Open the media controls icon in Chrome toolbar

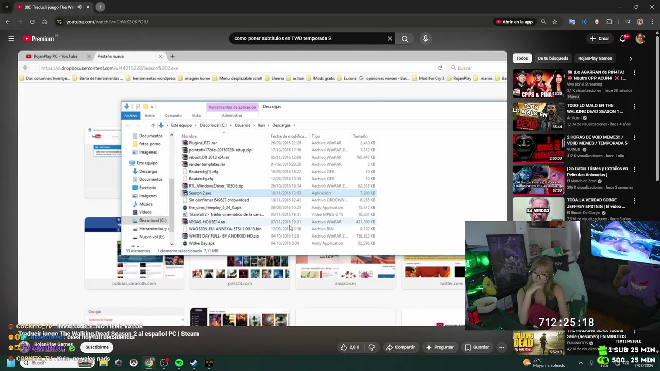click(x=628, y=22)
